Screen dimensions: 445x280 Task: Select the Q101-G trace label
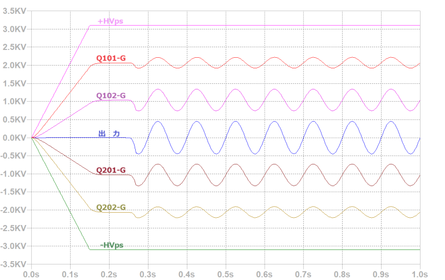pos(111,58)
